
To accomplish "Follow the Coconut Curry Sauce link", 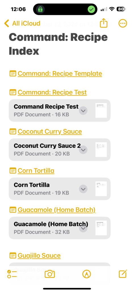I will [x=50, y=131].
